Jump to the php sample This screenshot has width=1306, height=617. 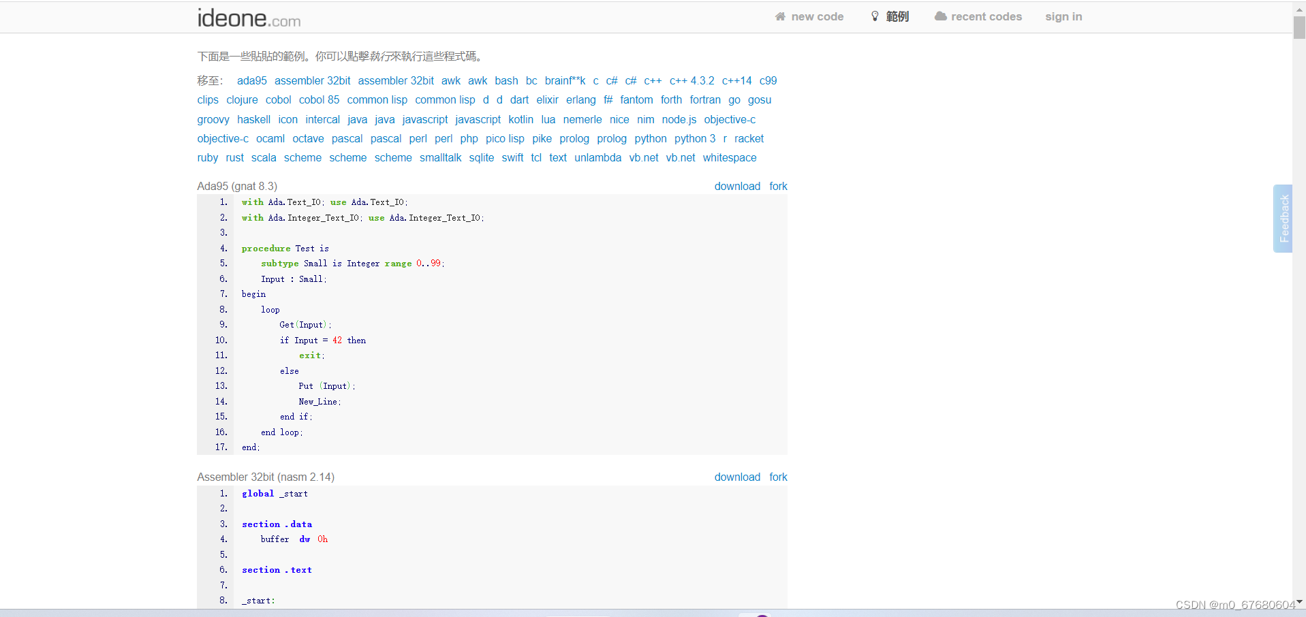[469, 138]
